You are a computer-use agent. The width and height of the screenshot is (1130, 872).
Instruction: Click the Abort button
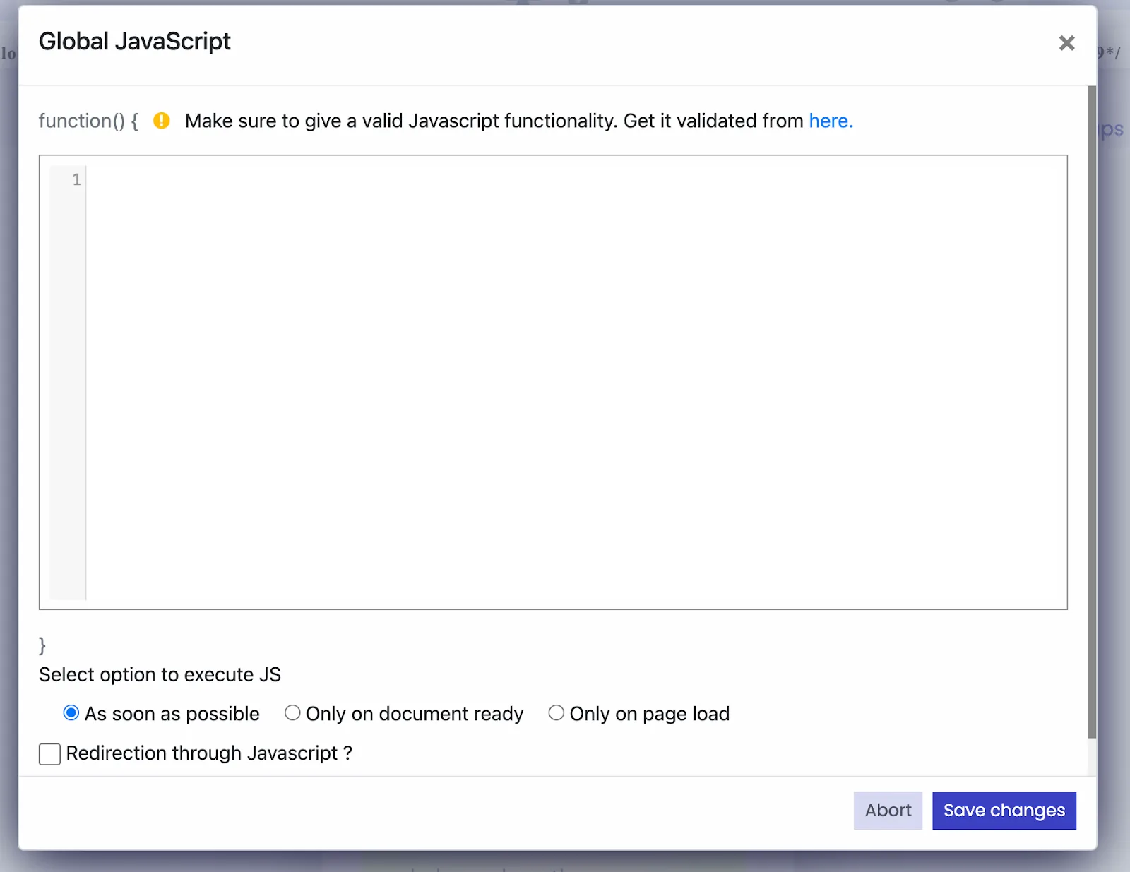888,810
